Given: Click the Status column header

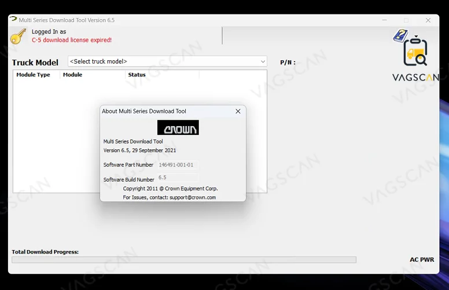Looking at the screenshot, I should 137,75.
